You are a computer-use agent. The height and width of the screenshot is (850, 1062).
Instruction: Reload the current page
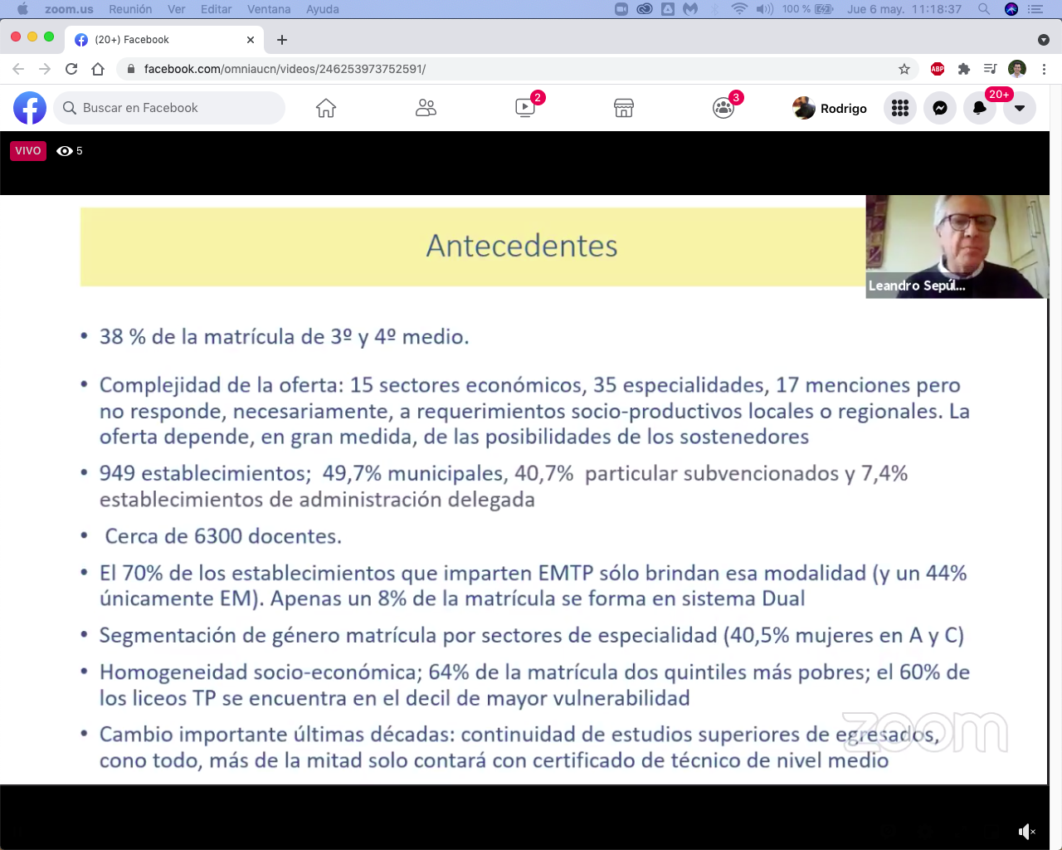pos(71,69)
